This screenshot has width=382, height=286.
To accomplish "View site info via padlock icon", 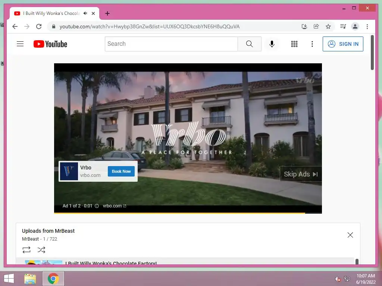I will pyautogui.click(x=54, y=26).
